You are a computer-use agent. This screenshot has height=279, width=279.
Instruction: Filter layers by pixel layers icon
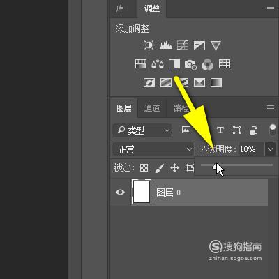click(x=186, y=130)
